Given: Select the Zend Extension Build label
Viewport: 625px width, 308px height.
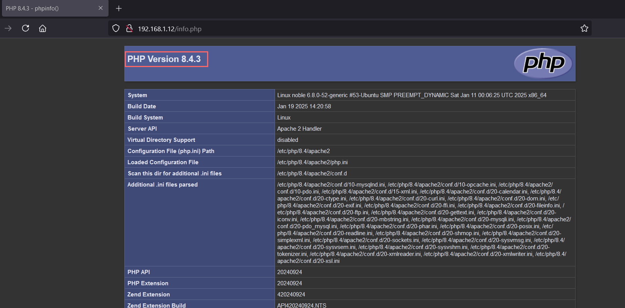Looking at the screenshot, I should pos(157,305).
